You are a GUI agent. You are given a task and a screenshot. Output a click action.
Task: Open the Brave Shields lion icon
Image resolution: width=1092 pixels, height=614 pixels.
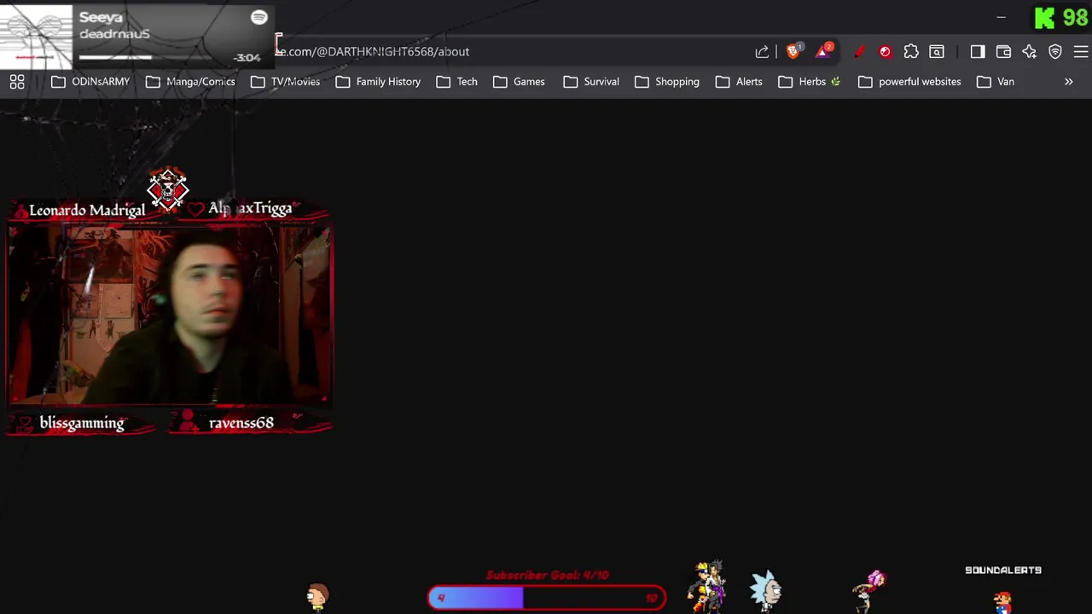click(x=793, y=51)
